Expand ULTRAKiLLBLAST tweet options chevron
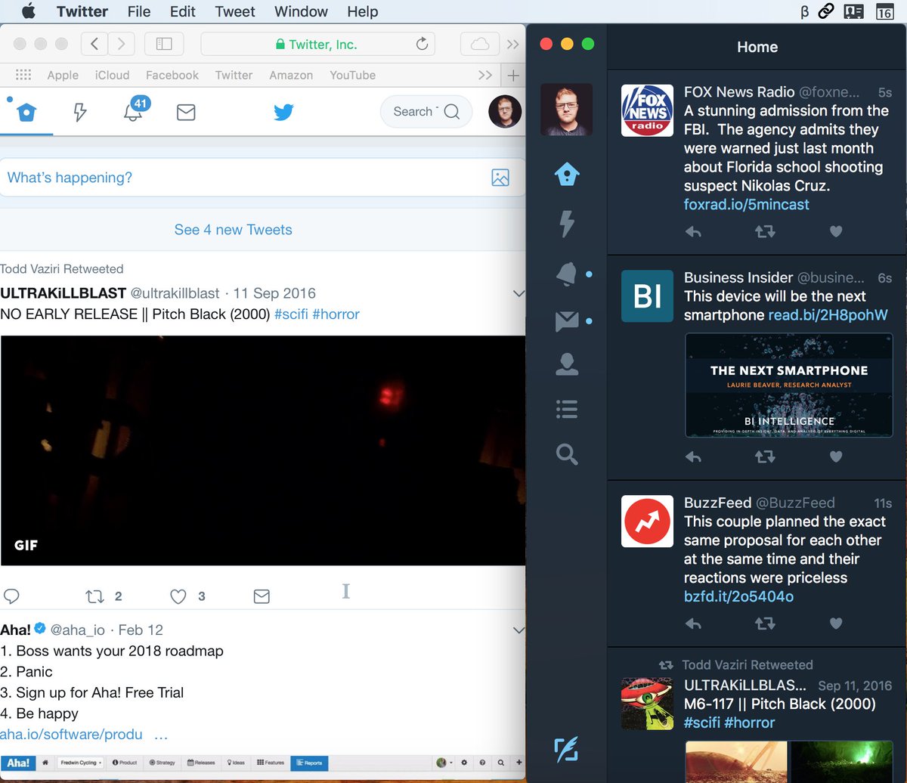The width and height of the screenshot is (907, 783). [x=519, y=293]
